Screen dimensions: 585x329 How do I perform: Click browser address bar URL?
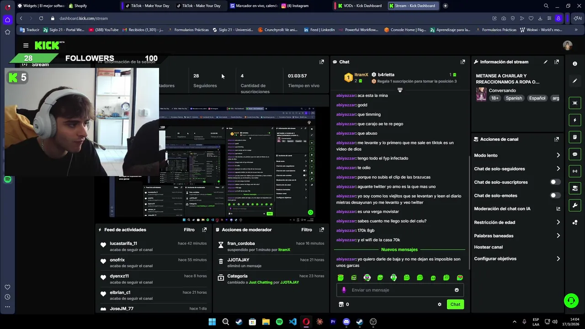point(84,18)
